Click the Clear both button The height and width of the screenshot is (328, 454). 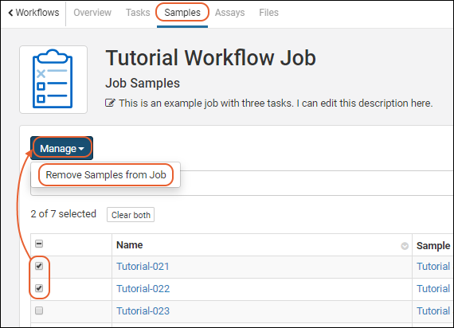tap(131, 215)
